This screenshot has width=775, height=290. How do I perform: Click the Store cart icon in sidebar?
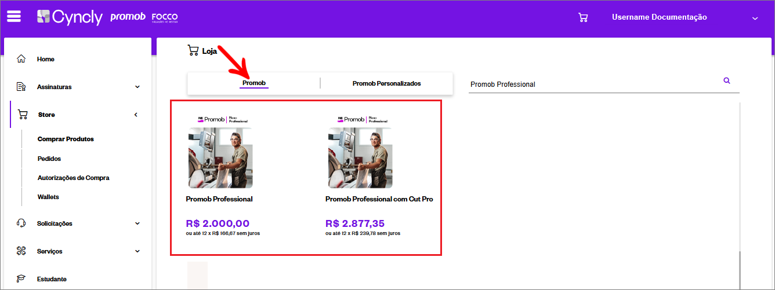[23, 115]
